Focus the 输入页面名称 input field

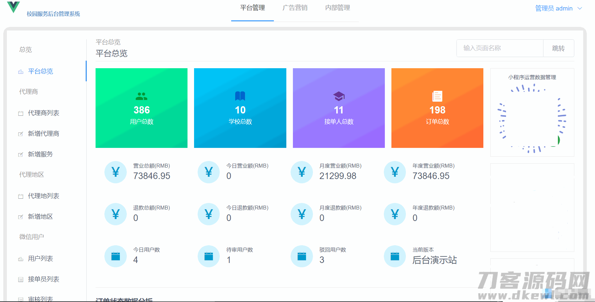click(x=500, y=48)
